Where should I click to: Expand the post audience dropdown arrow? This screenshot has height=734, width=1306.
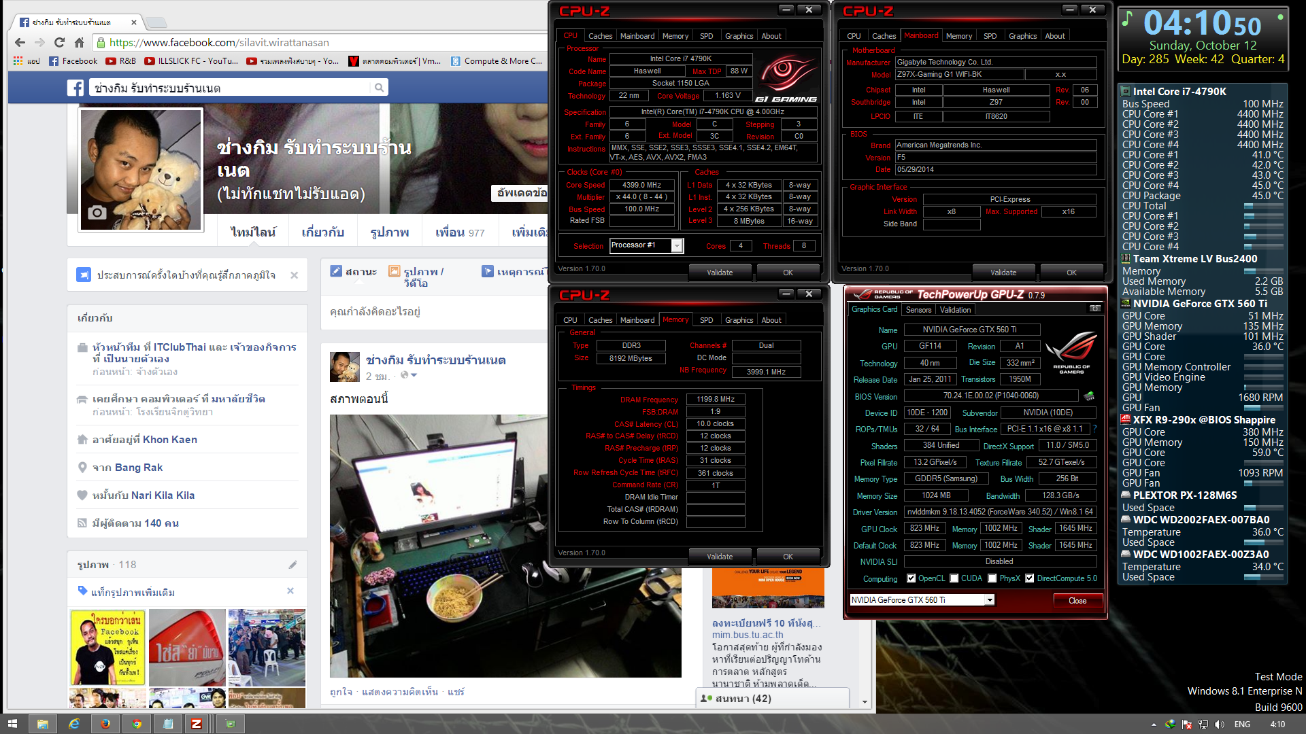(x=414, y=376)
